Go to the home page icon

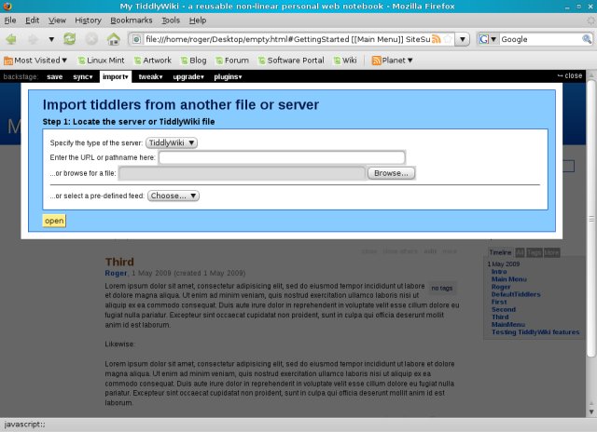pos(114,39)
